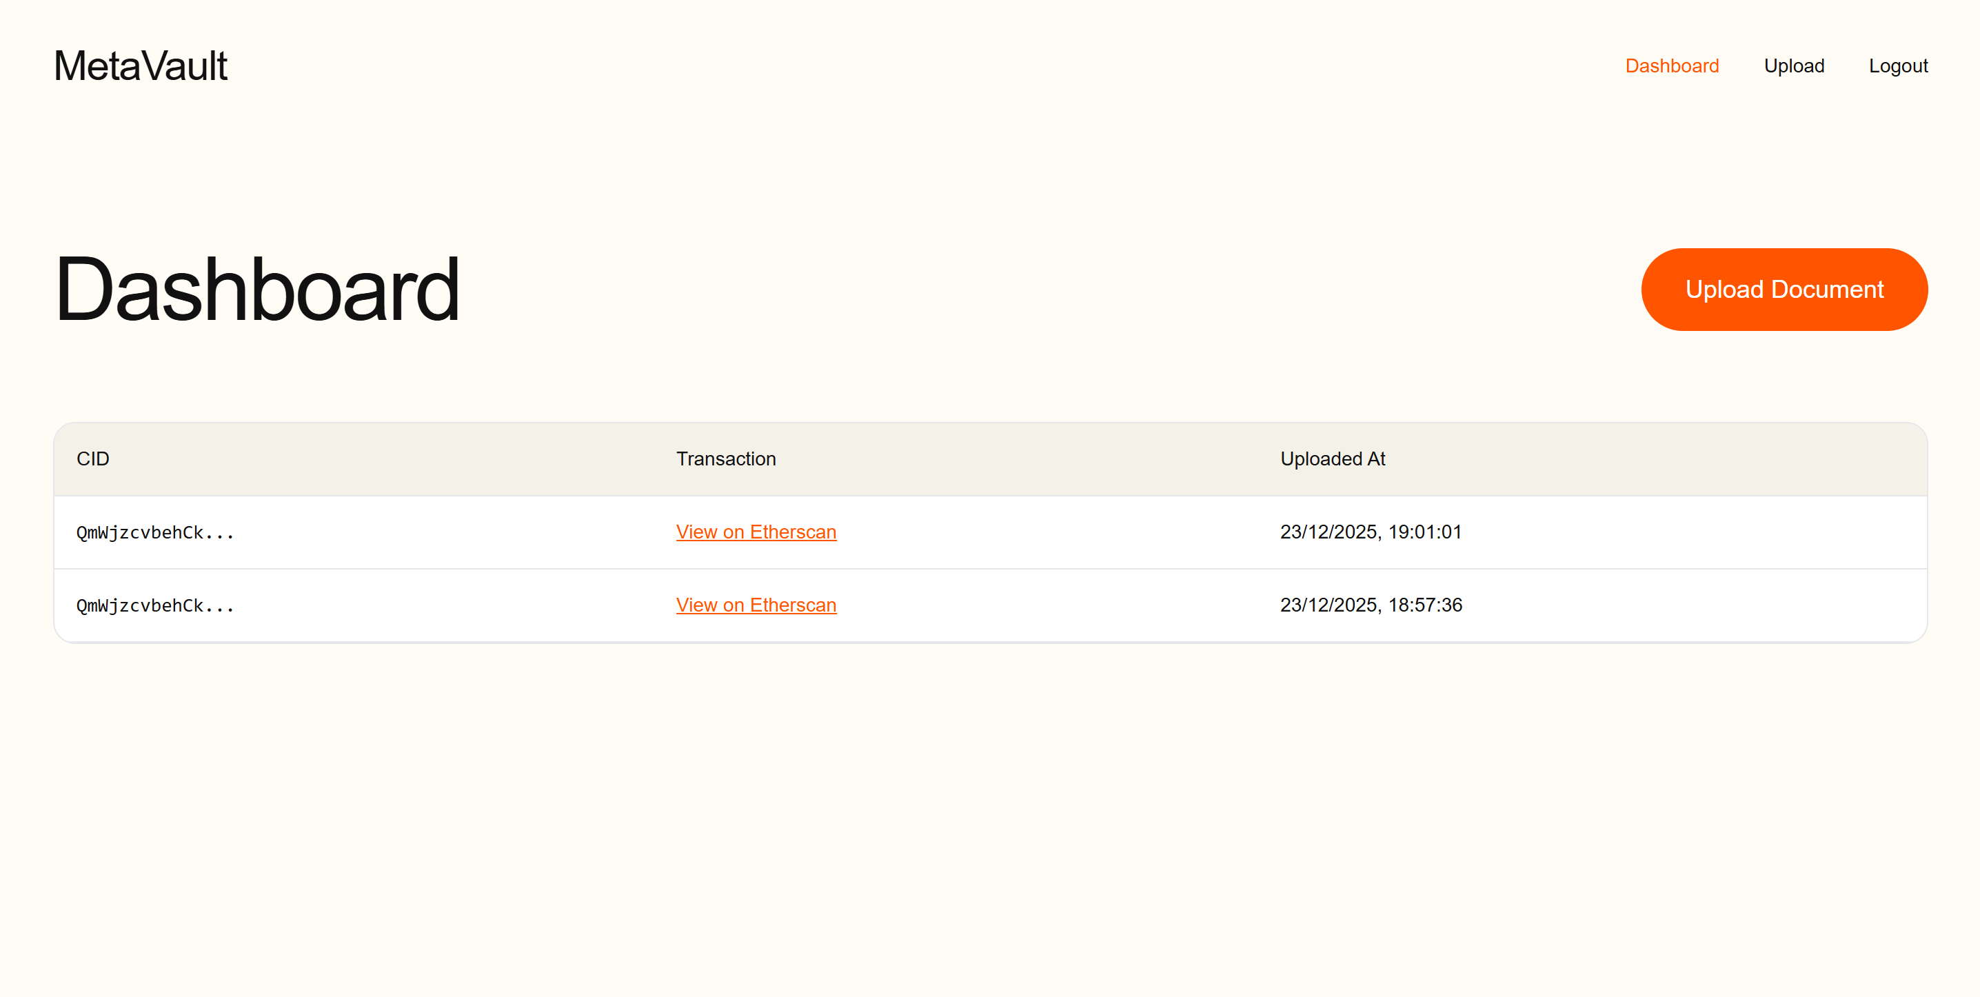This screenshot has width=1980, height=997.
Task: Click the CID column header
Action: pyautogui.click(x=93, y=459)
